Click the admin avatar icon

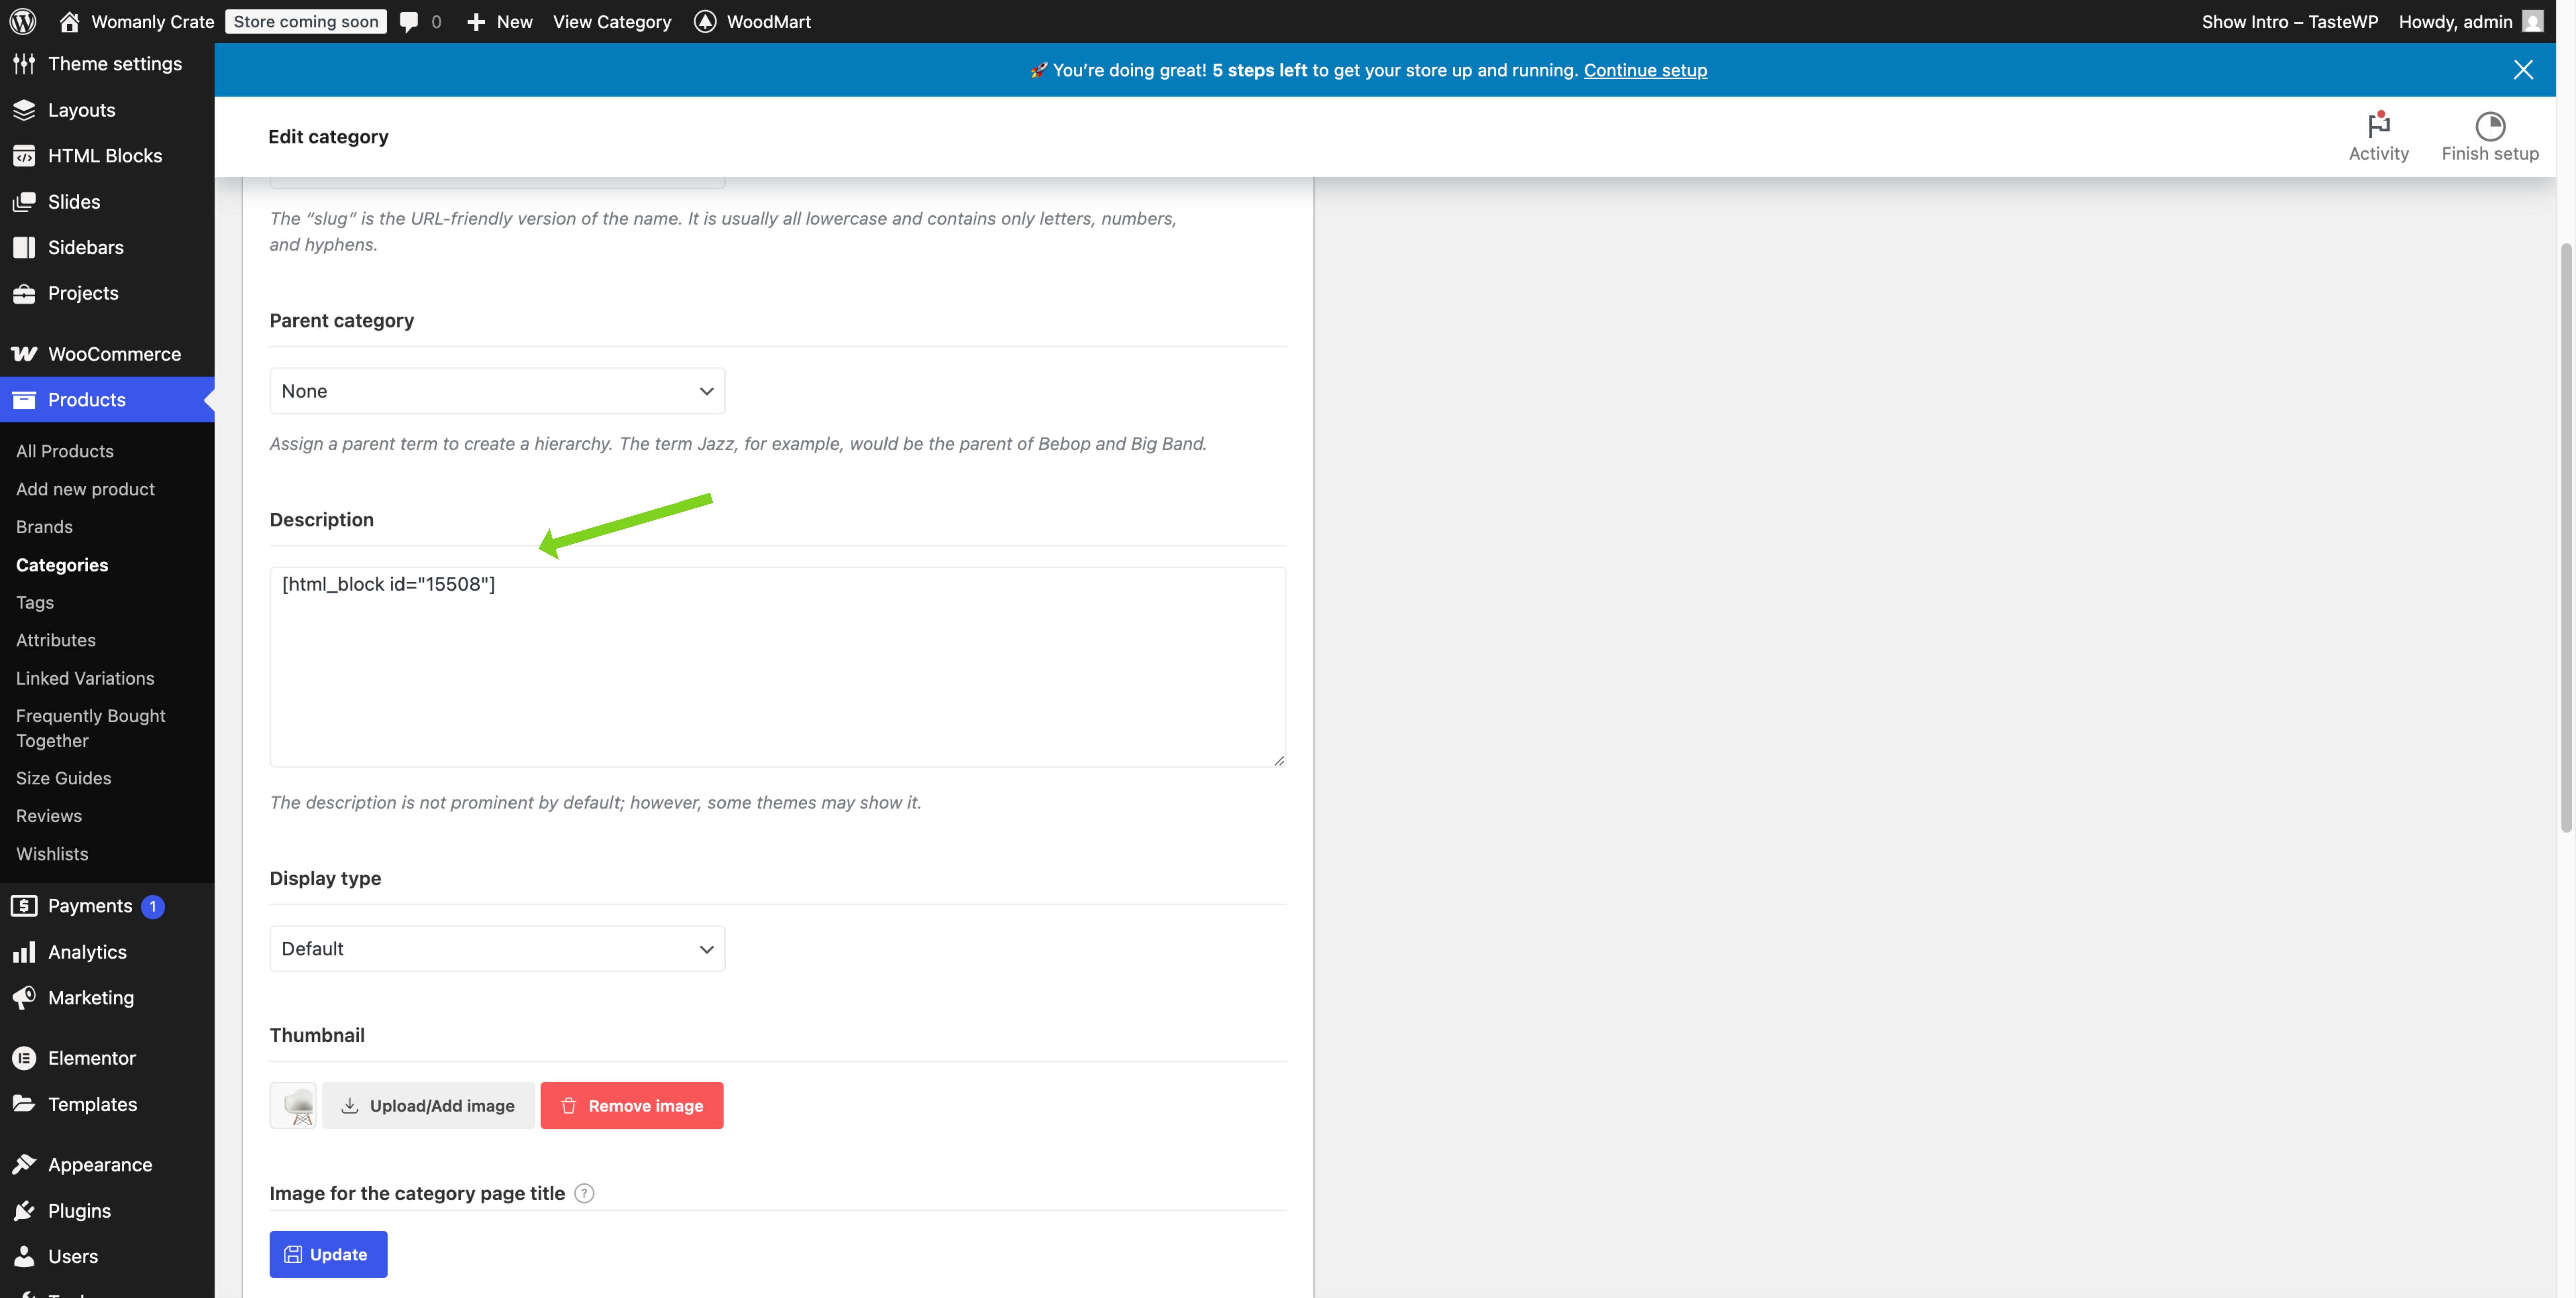(x=2533, y=21)
